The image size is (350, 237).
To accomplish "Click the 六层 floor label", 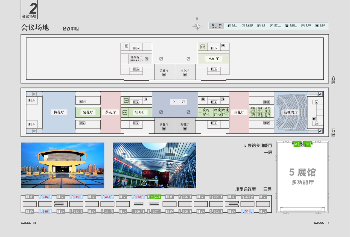I will coord(333,80).
